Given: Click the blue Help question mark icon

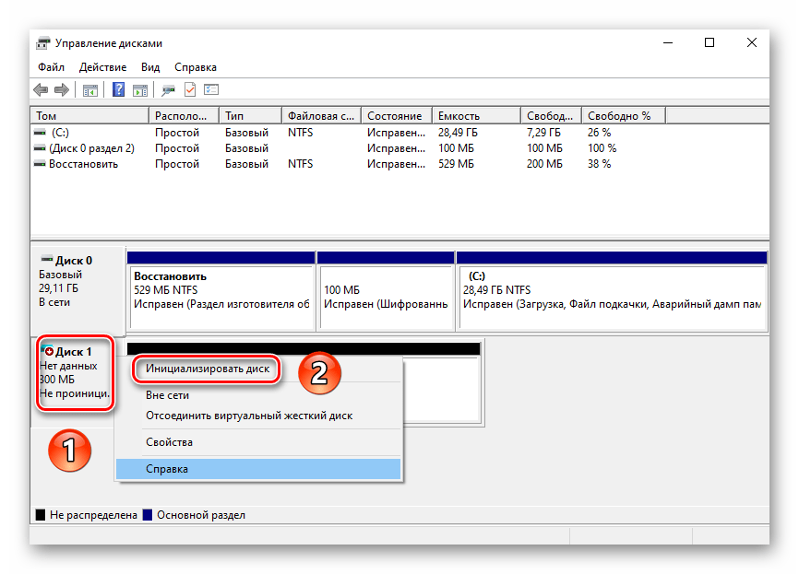Looking at the screenshot, I should [x=118, y=90].
